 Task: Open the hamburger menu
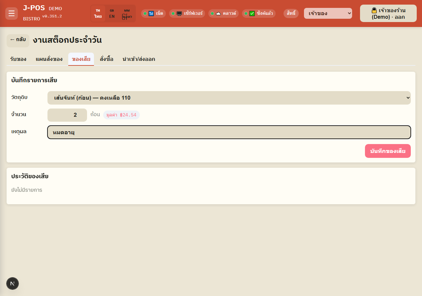[x=12, y=13]
